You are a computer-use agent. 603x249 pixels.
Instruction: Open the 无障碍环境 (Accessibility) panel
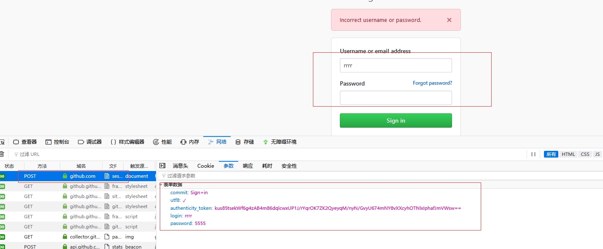click(280, 142)
